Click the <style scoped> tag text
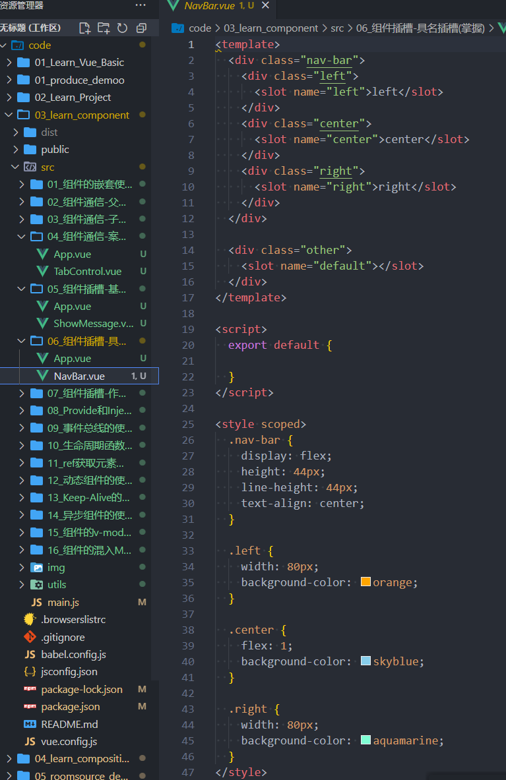This screenshot has width=506, height=780. click(261, 425)
